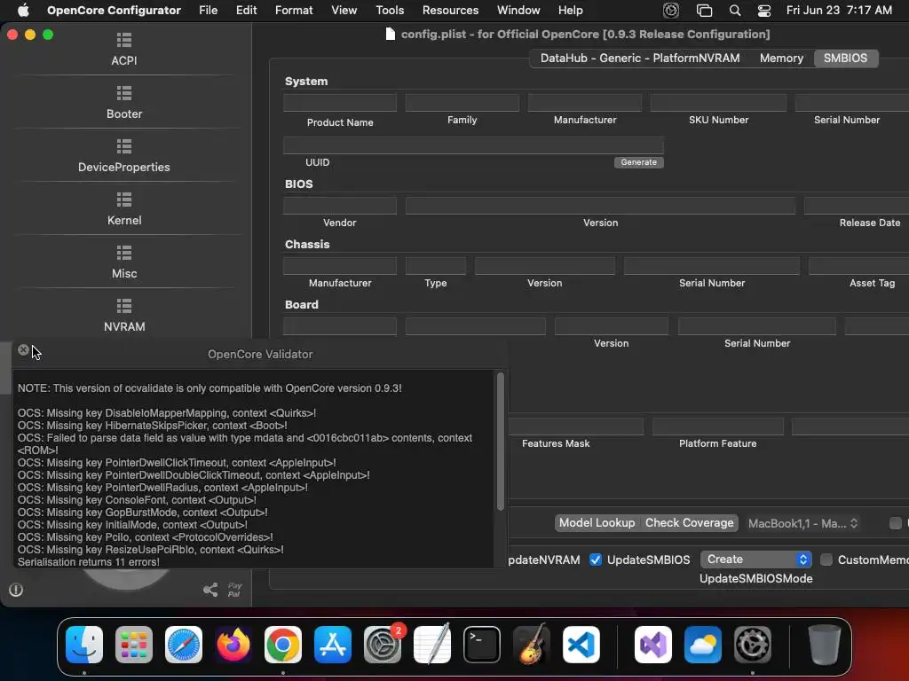Image resolution: width=909 pixels, height=681 pixels.
Task: Open Launchpad from the Dock
Action: (134, 644)
